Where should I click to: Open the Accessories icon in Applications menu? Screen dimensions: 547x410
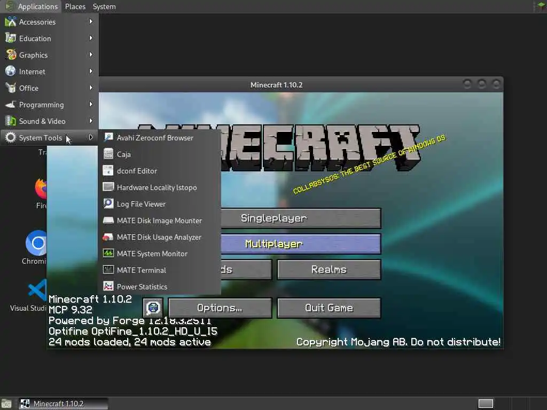11,21
